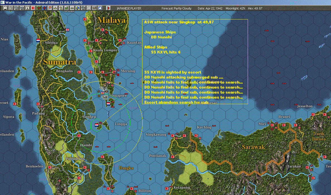Screen dimensions: 331x195
Task: Click the OP toolbar button
Action: tap(89, 8)
